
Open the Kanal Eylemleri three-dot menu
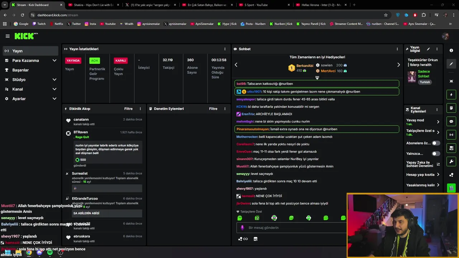tap(437, 110)
